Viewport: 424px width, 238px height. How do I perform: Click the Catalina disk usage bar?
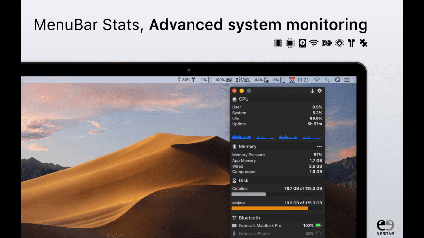[x=277, y=194]
